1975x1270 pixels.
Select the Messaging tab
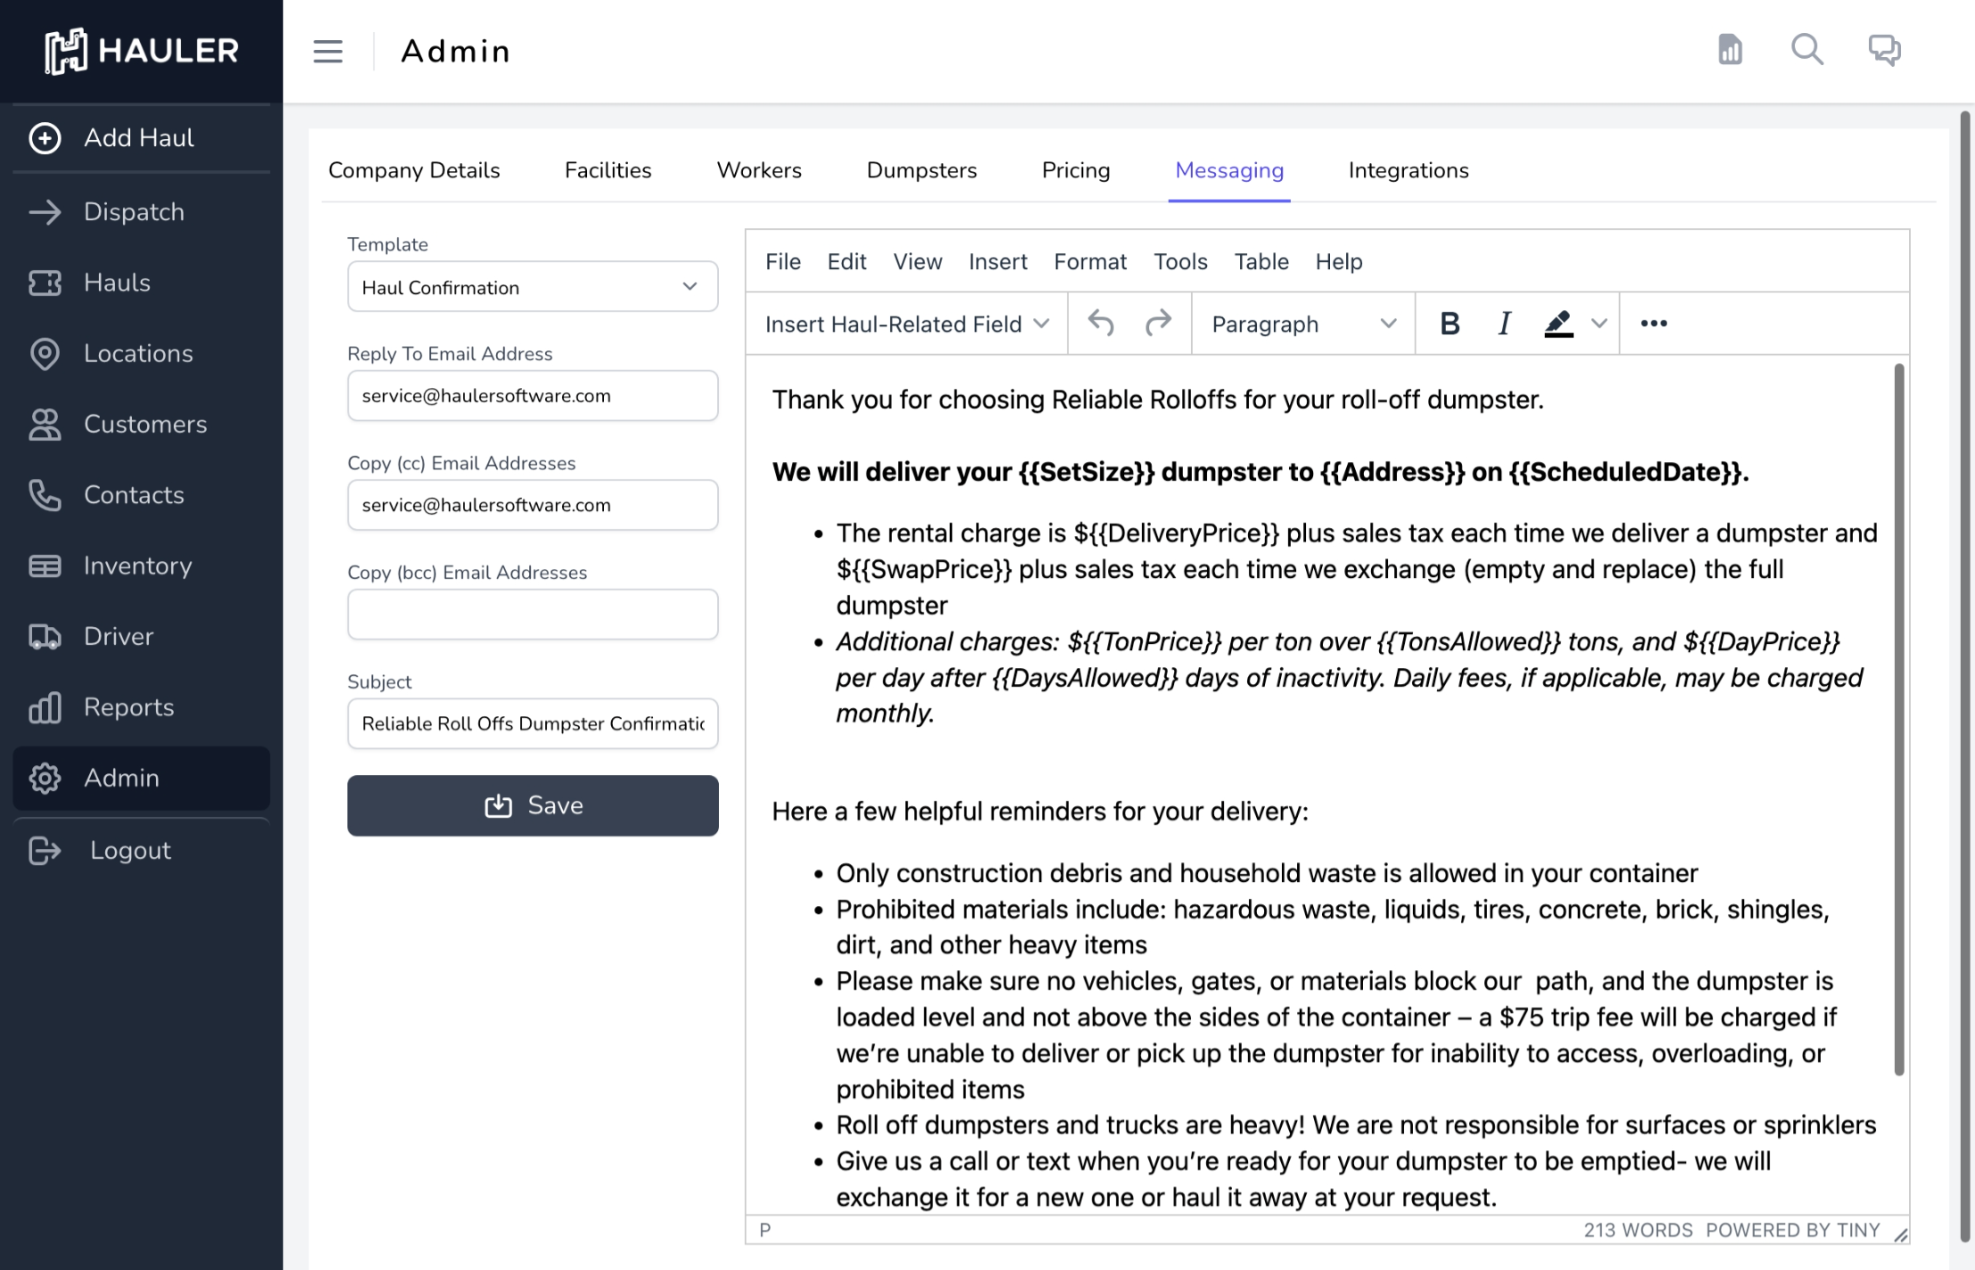coord(1229,170)
